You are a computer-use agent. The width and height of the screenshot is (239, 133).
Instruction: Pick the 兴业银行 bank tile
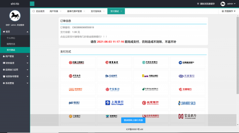187,76
